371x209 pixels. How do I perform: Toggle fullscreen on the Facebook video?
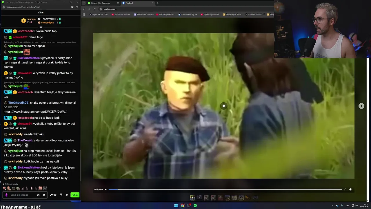[x=345, y=190]
